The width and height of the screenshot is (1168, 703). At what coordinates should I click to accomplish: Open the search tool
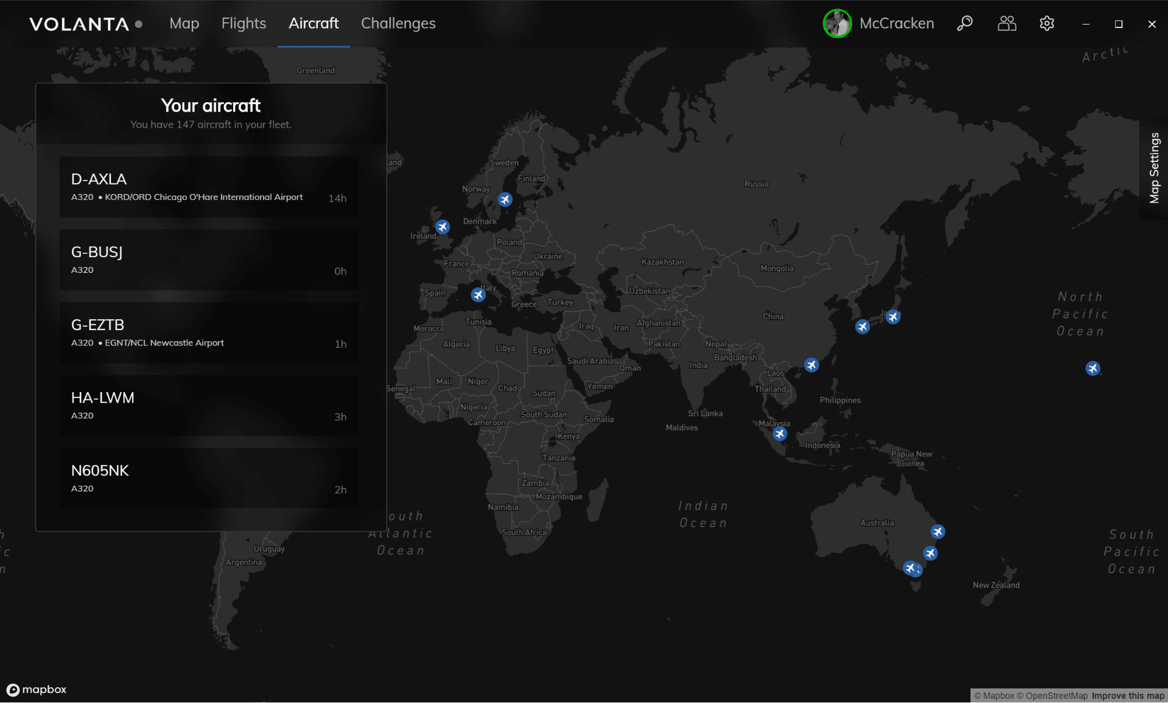tap(964, 23)
